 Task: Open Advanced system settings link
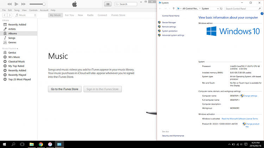click(173, 35)
